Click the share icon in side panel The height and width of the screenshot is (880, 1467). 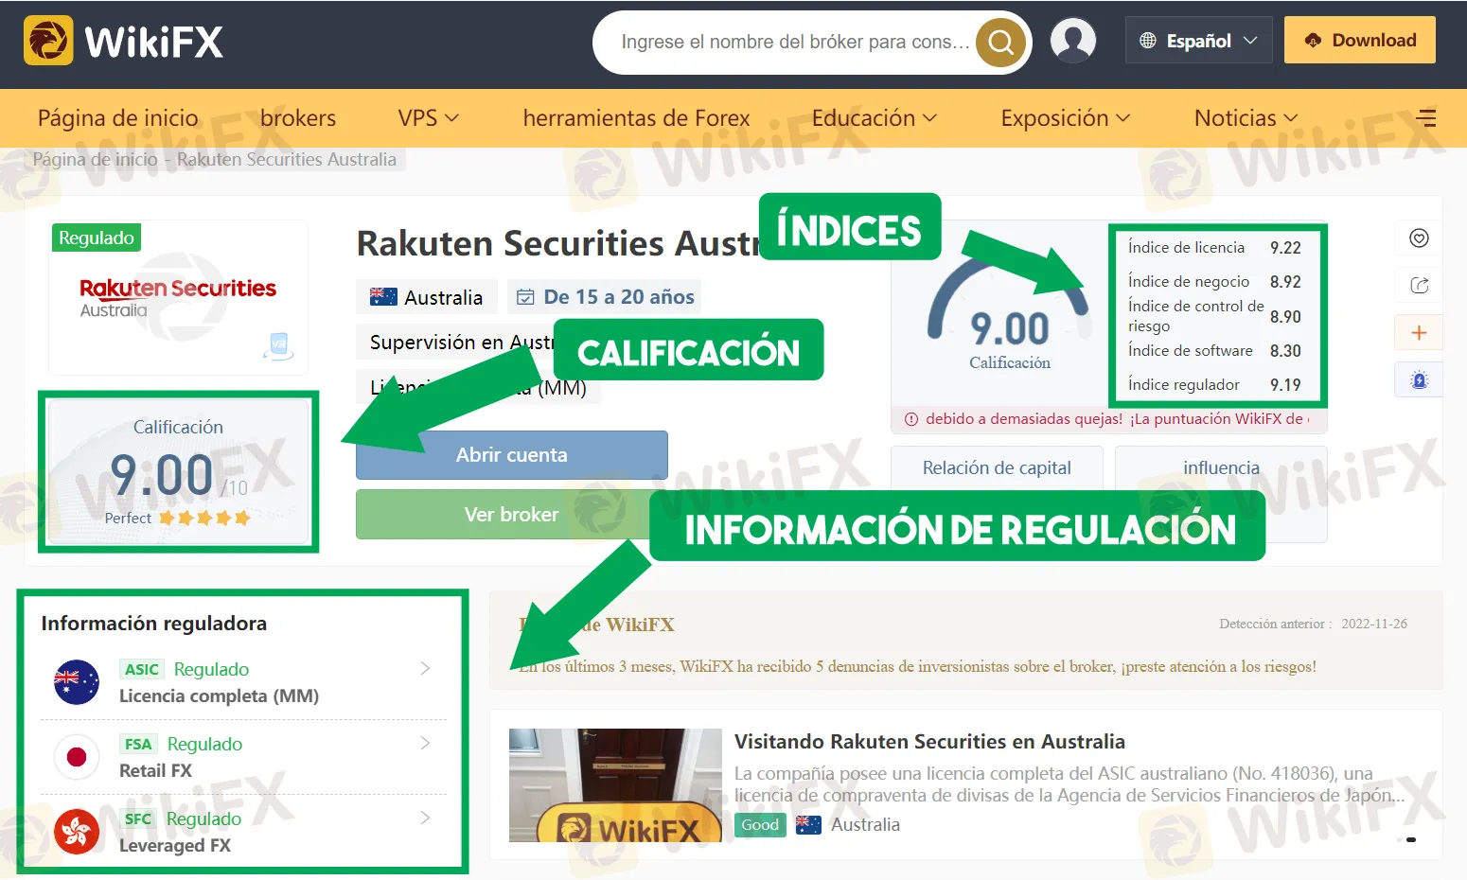pos(1419,286)
